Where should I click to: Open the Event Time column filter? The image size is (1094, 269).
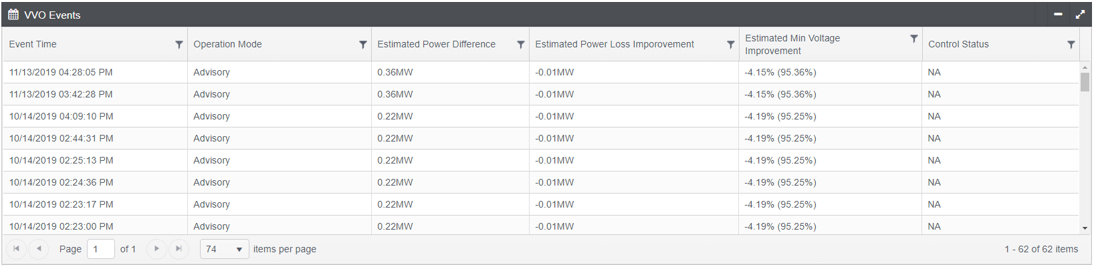[179, 45]
